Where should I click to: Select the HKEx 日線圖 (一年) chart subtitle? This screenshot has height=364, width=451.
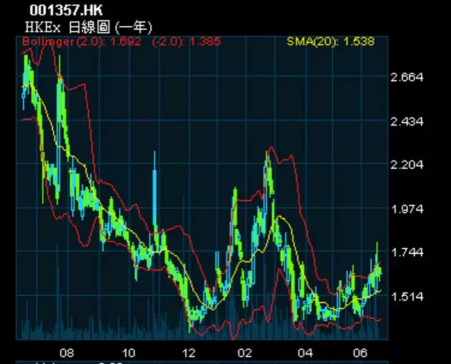tap(88, 27)
